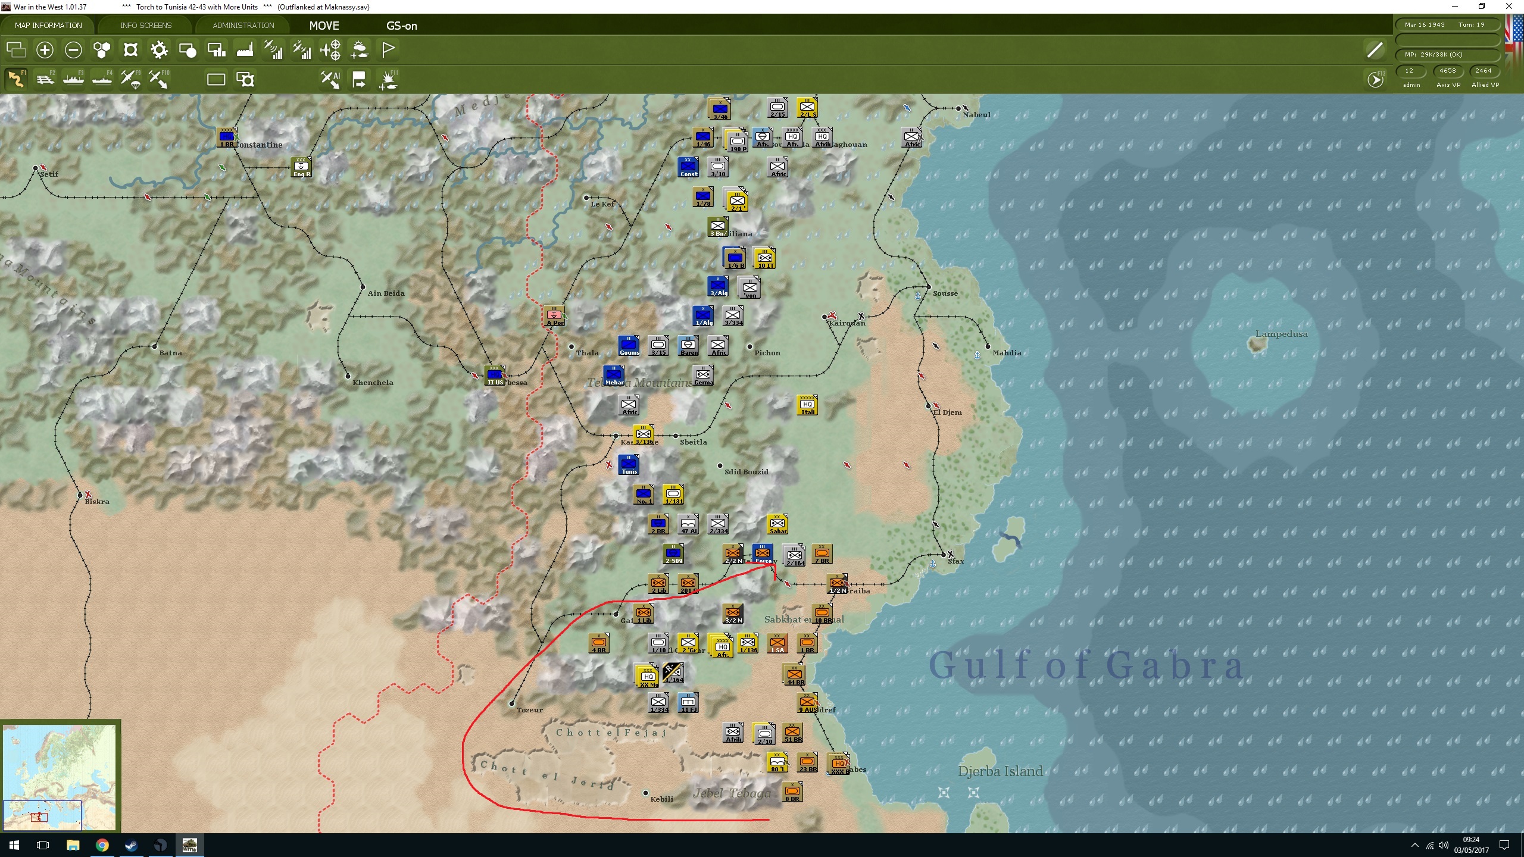Open Google Chrome from taskbar
Screen dimensions: 1524x857
[102, 845]
